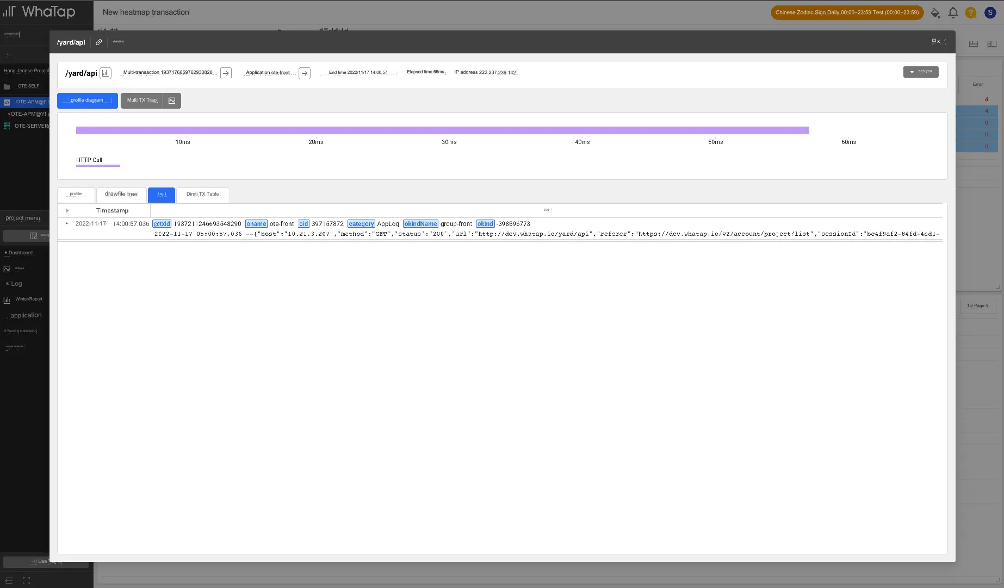Collapse the sidebar arrow icon
The width and height of the screenshot is (1004, 588).
pyautogui.click(x=9, y=580)
